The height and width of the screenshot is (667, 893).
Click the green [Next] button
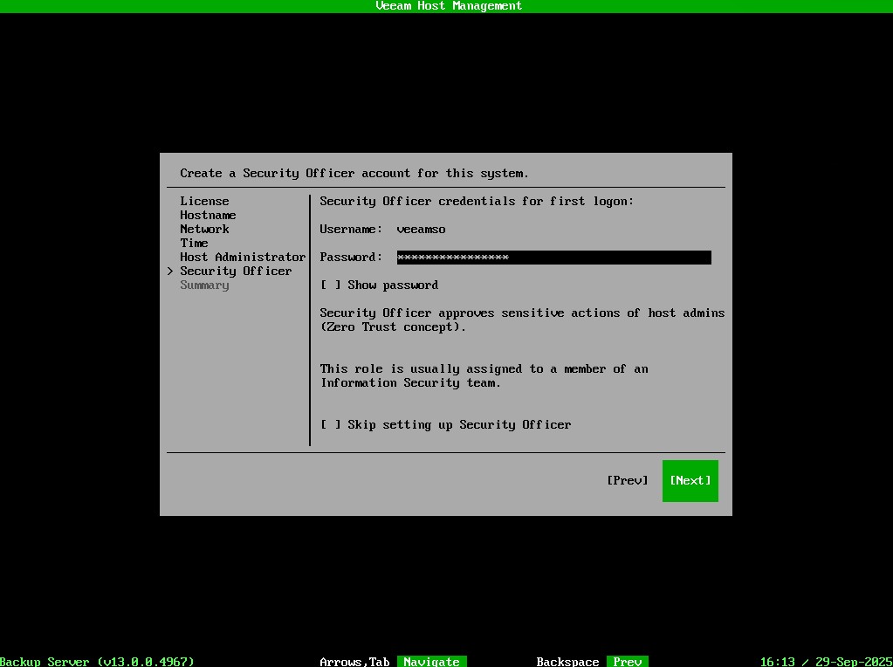[x=690, y=480]
